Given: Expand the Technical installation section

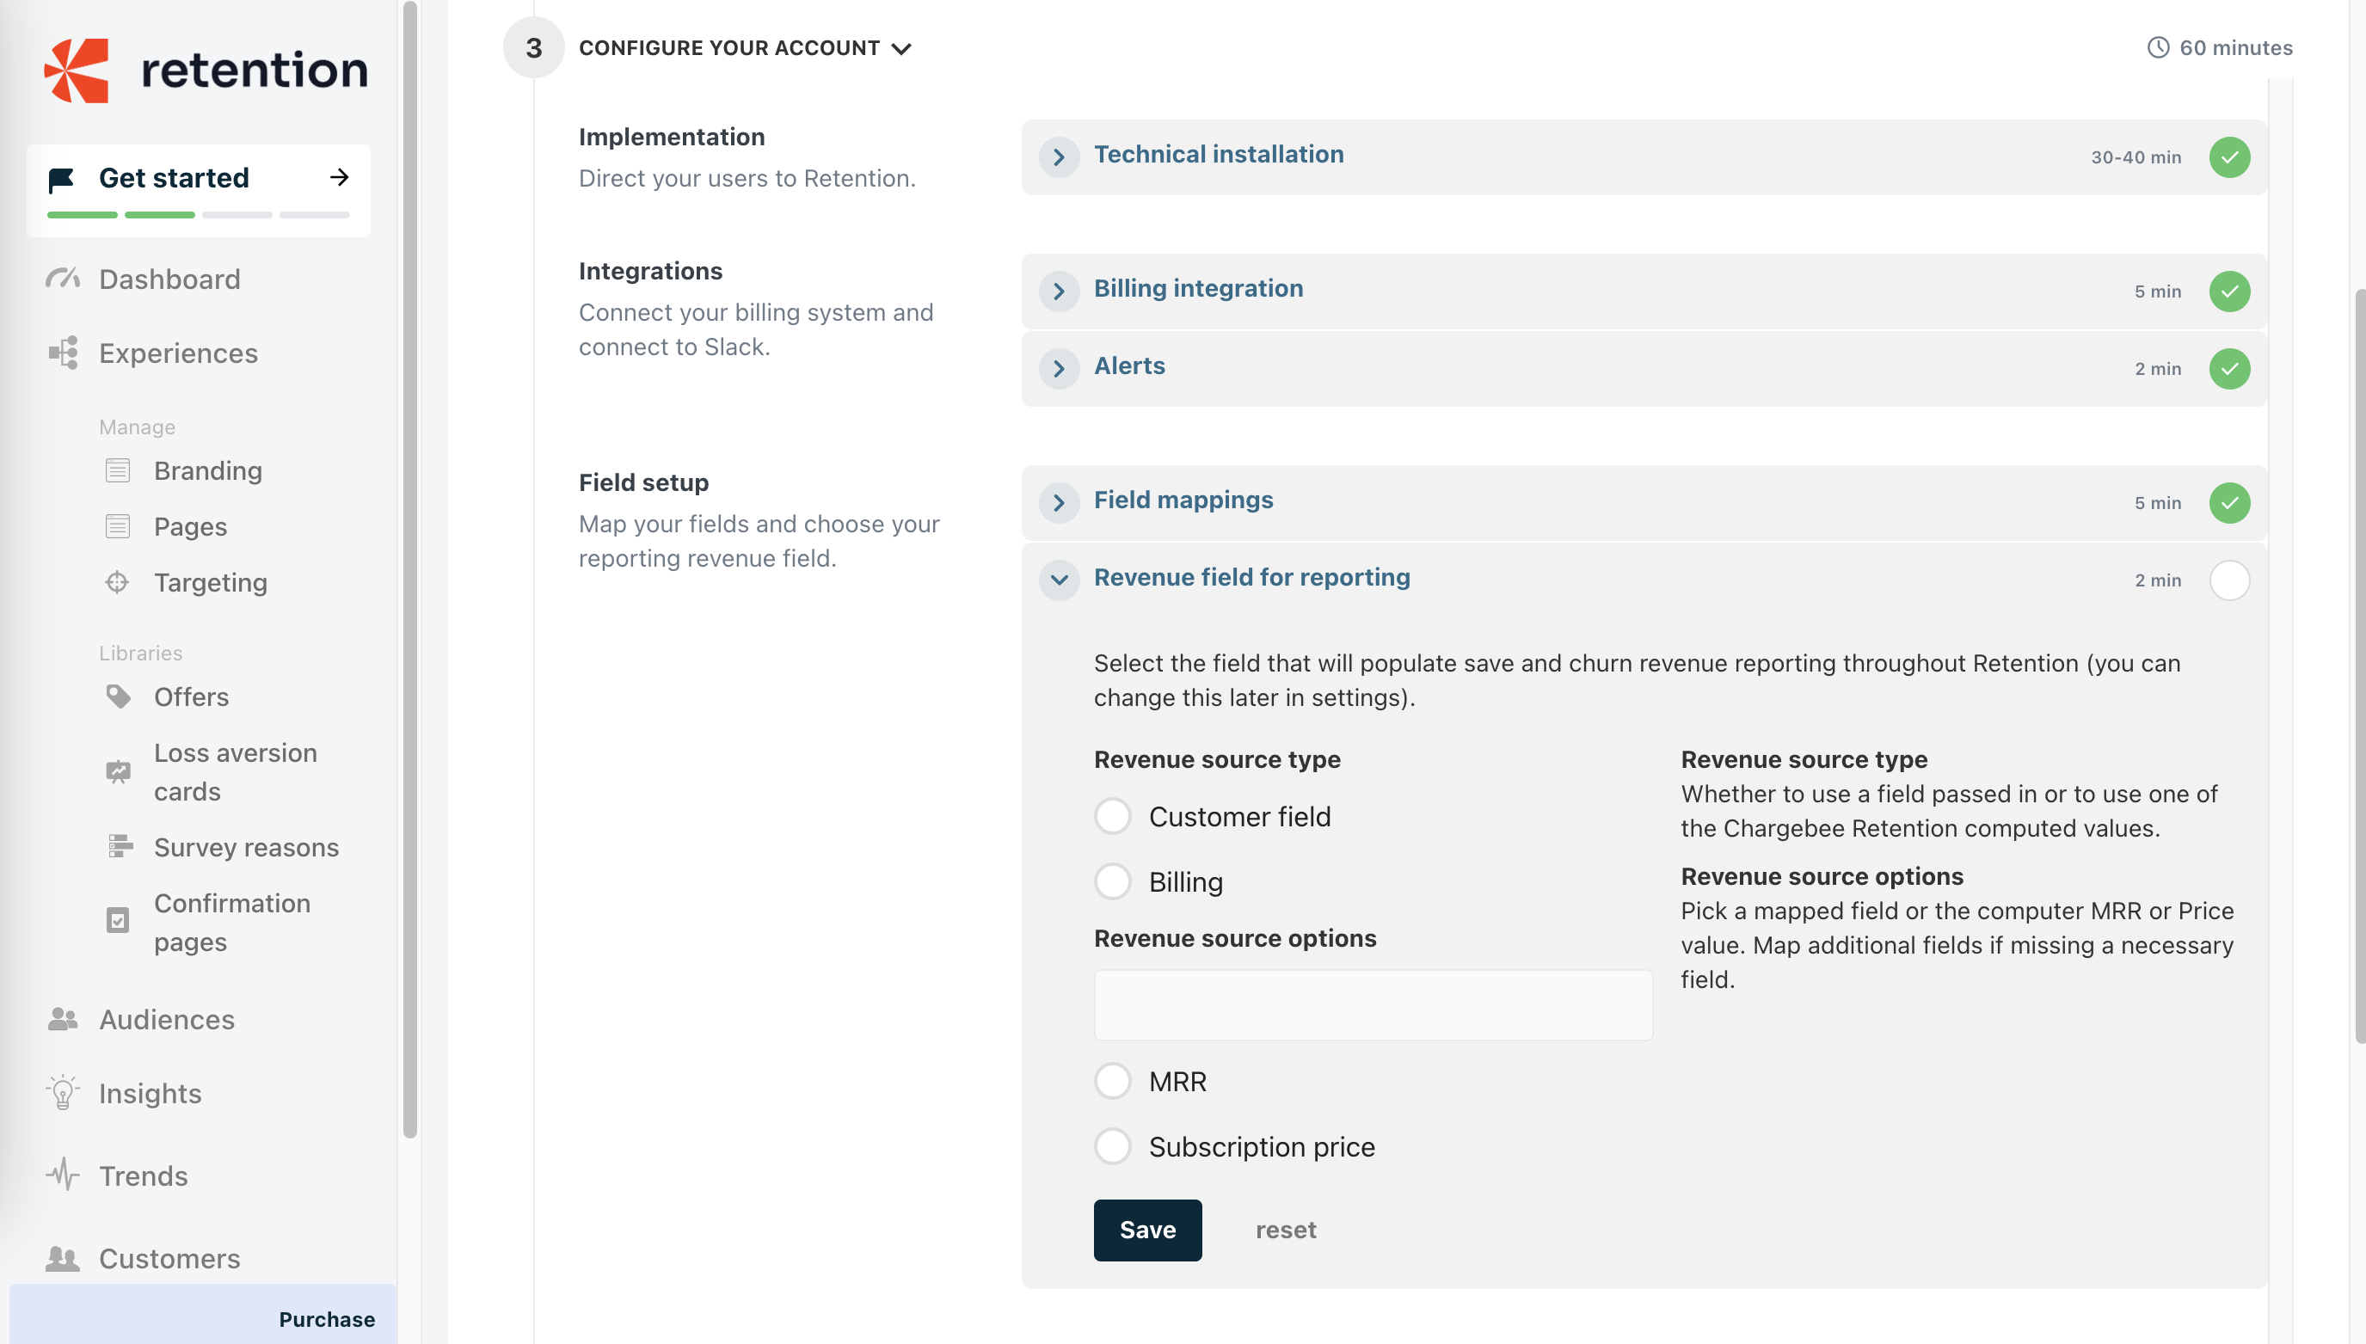Looking at the screenshot, I should 1059,156.
